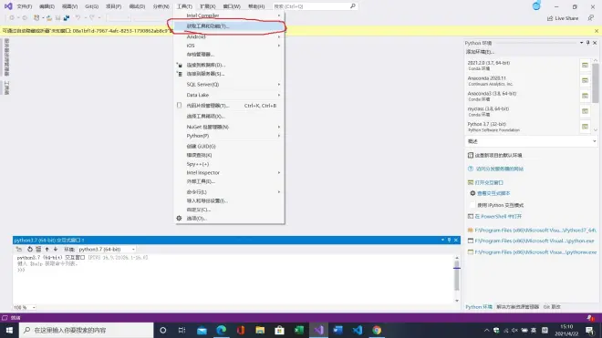This screenshot has height=338, width=602.
Task: Click the database icon beside 连接到数据库(D)
Action: 180,65
